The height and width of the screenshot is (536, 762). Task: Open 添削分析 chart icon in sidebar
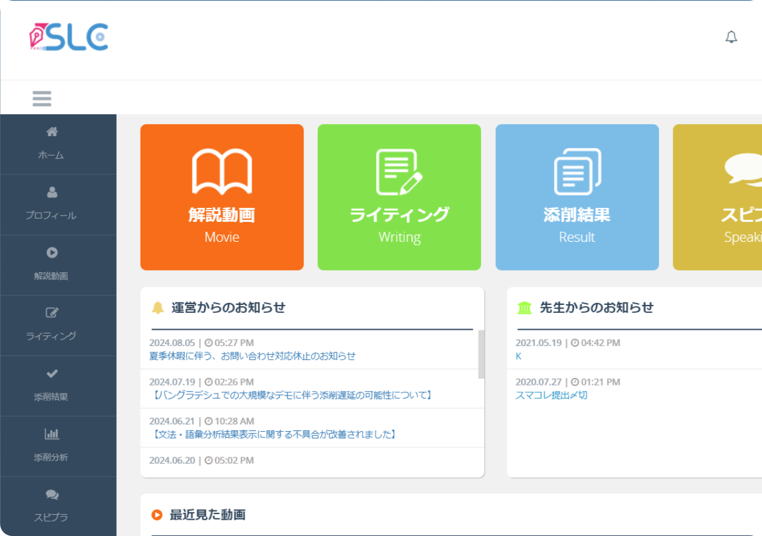click(x=52, y=434)
